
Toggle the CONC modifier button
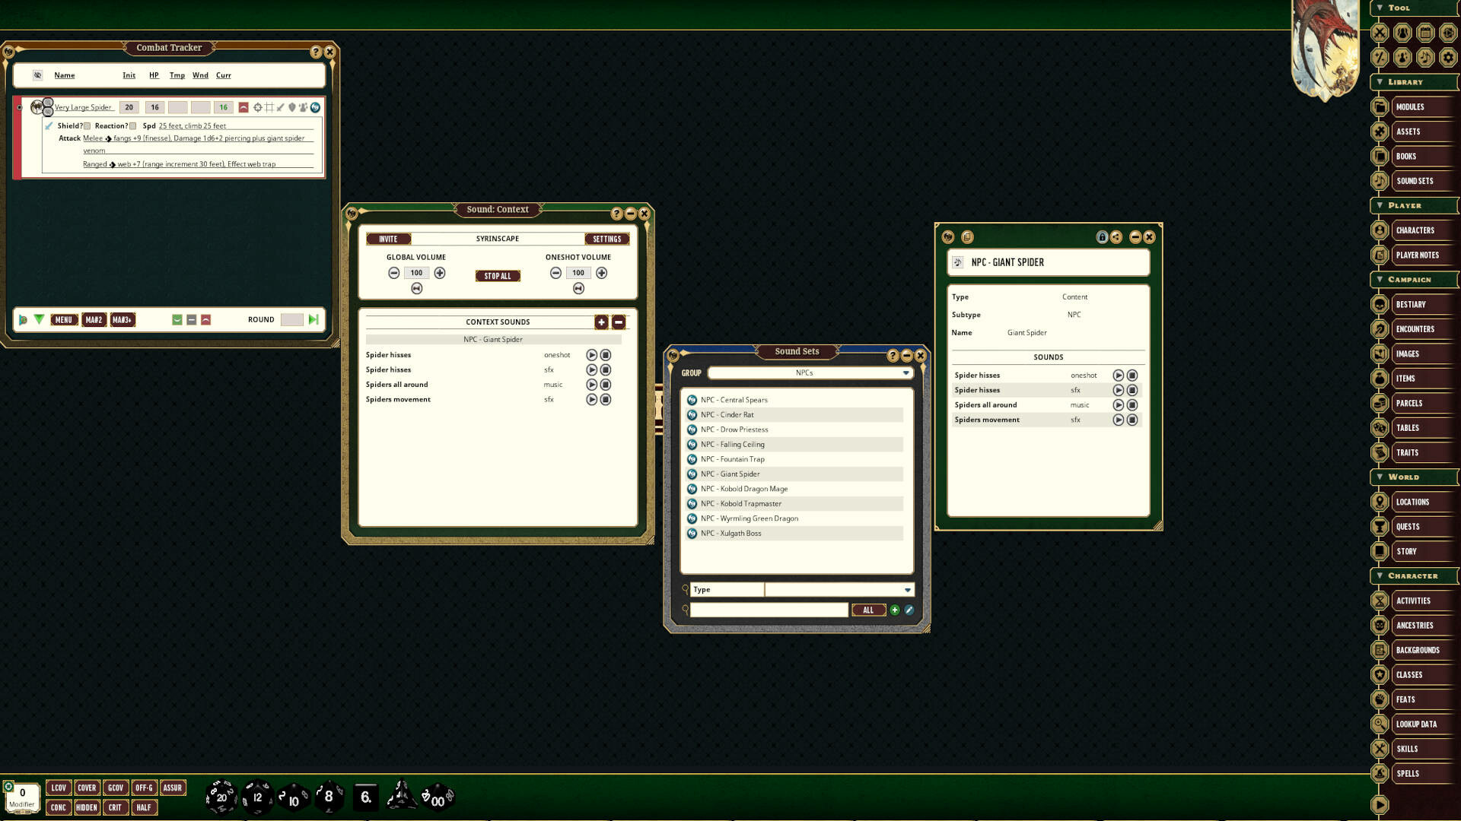coord(59,807)
